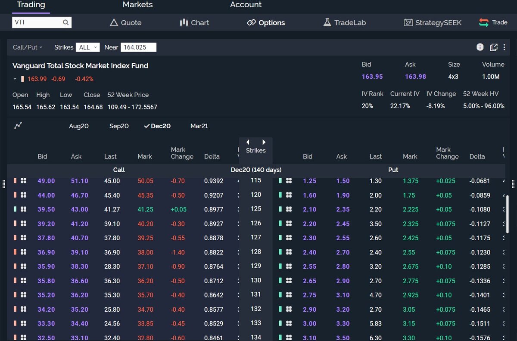This screenshot has height=341, width=517.
Task: Click in the VTI symbol search field
Action: tap(42, 22)
